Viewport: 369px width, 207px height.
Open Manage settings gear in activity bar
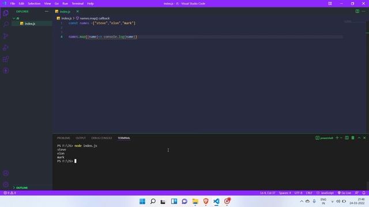coord(6,184)
